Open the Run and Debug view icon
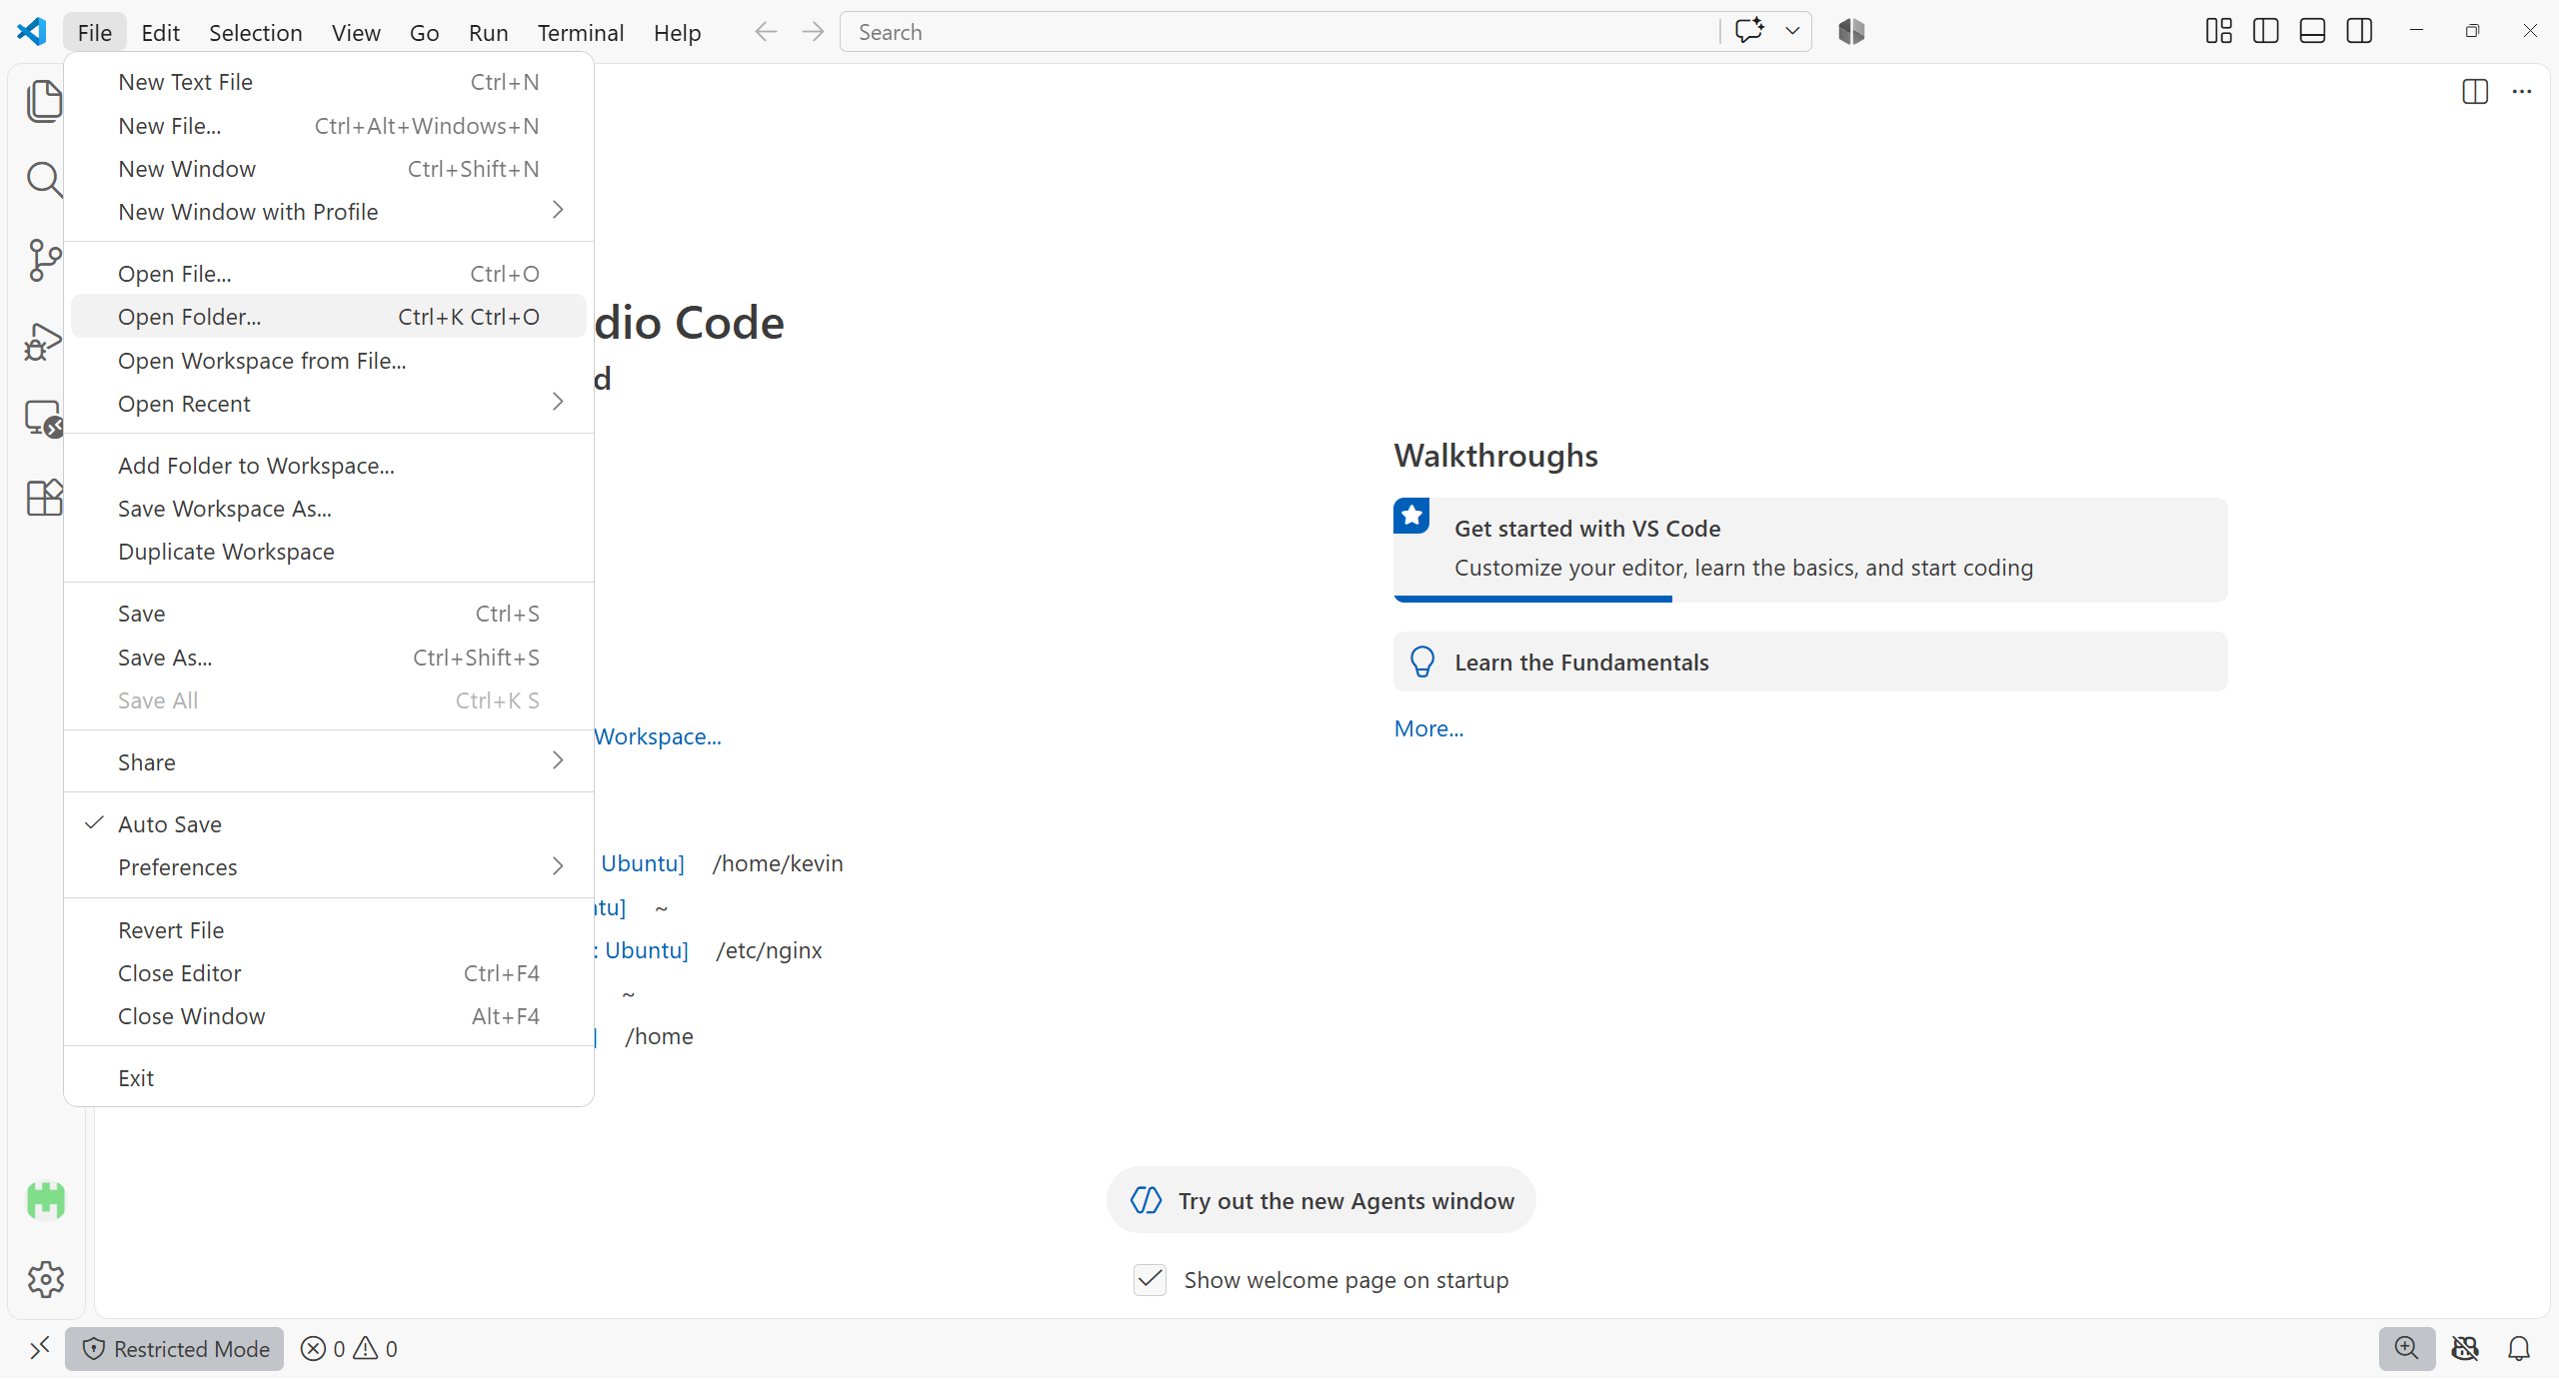 [x=44, y=340]
